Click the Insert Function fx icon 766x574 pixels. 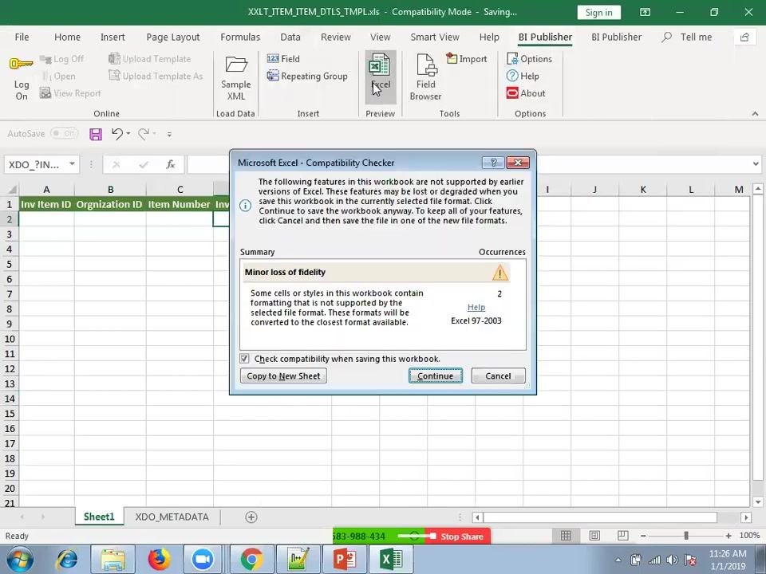point(171,164)
